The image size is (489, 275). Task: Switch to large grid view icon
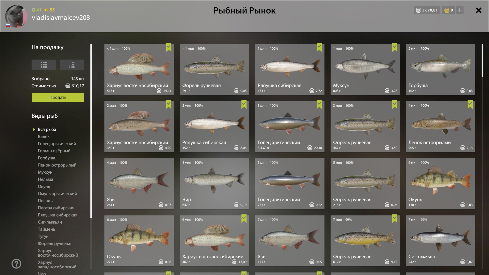point(44,65)
